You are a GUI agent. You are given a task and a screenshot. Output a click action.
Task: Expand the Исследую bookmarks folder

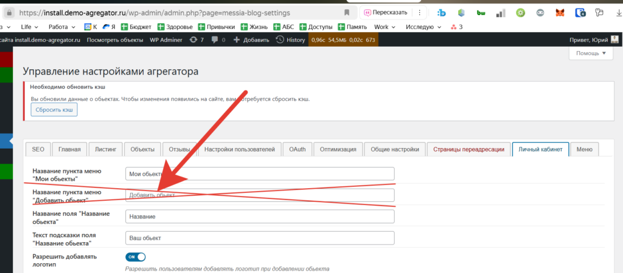423,26
